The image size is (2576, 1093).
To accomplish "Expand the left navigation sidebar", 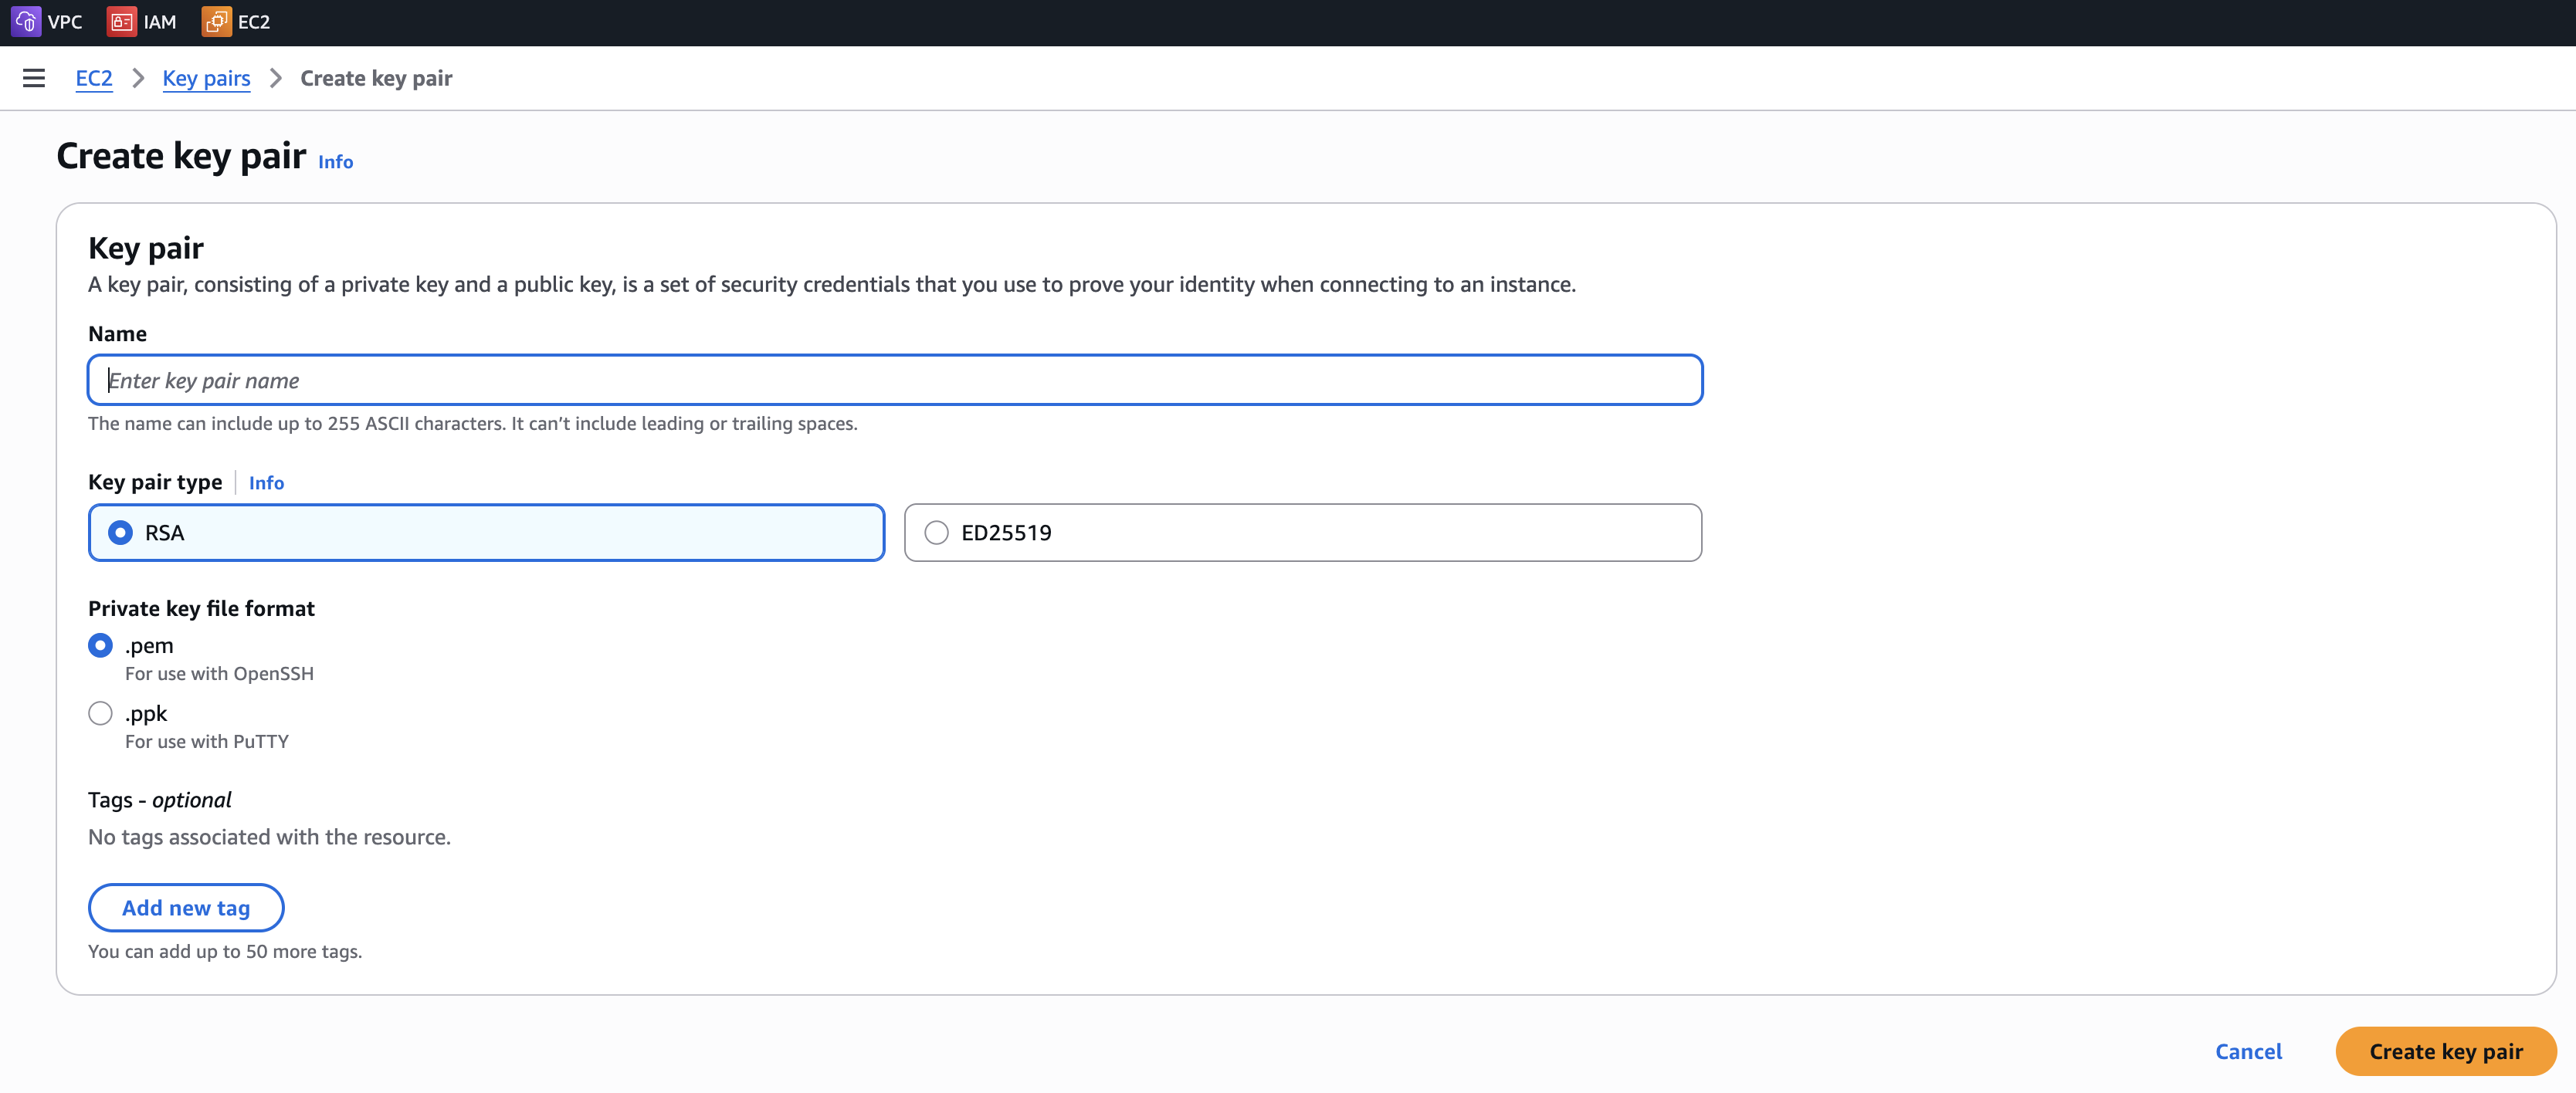I will pos(34,78).
